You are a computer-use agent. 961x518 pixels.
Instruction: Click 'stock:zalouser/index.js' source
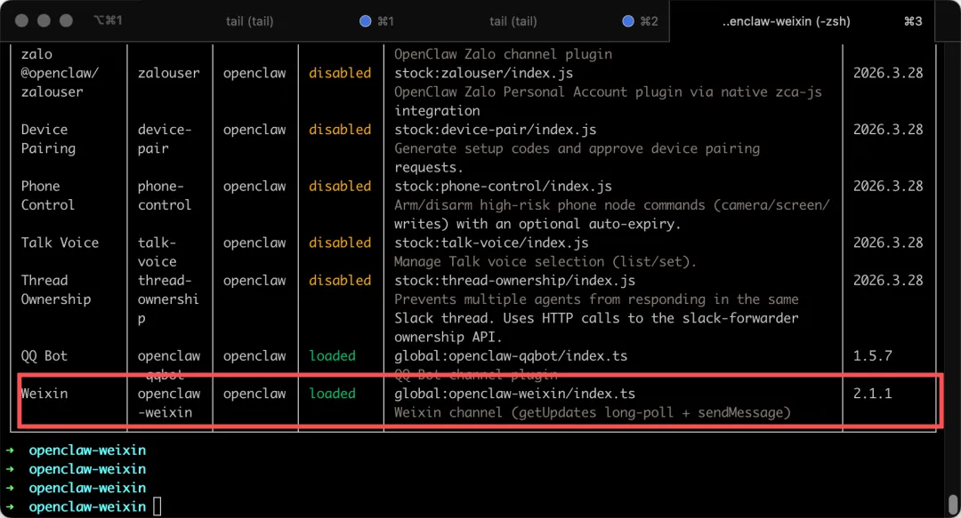click(x=483, y=73)
